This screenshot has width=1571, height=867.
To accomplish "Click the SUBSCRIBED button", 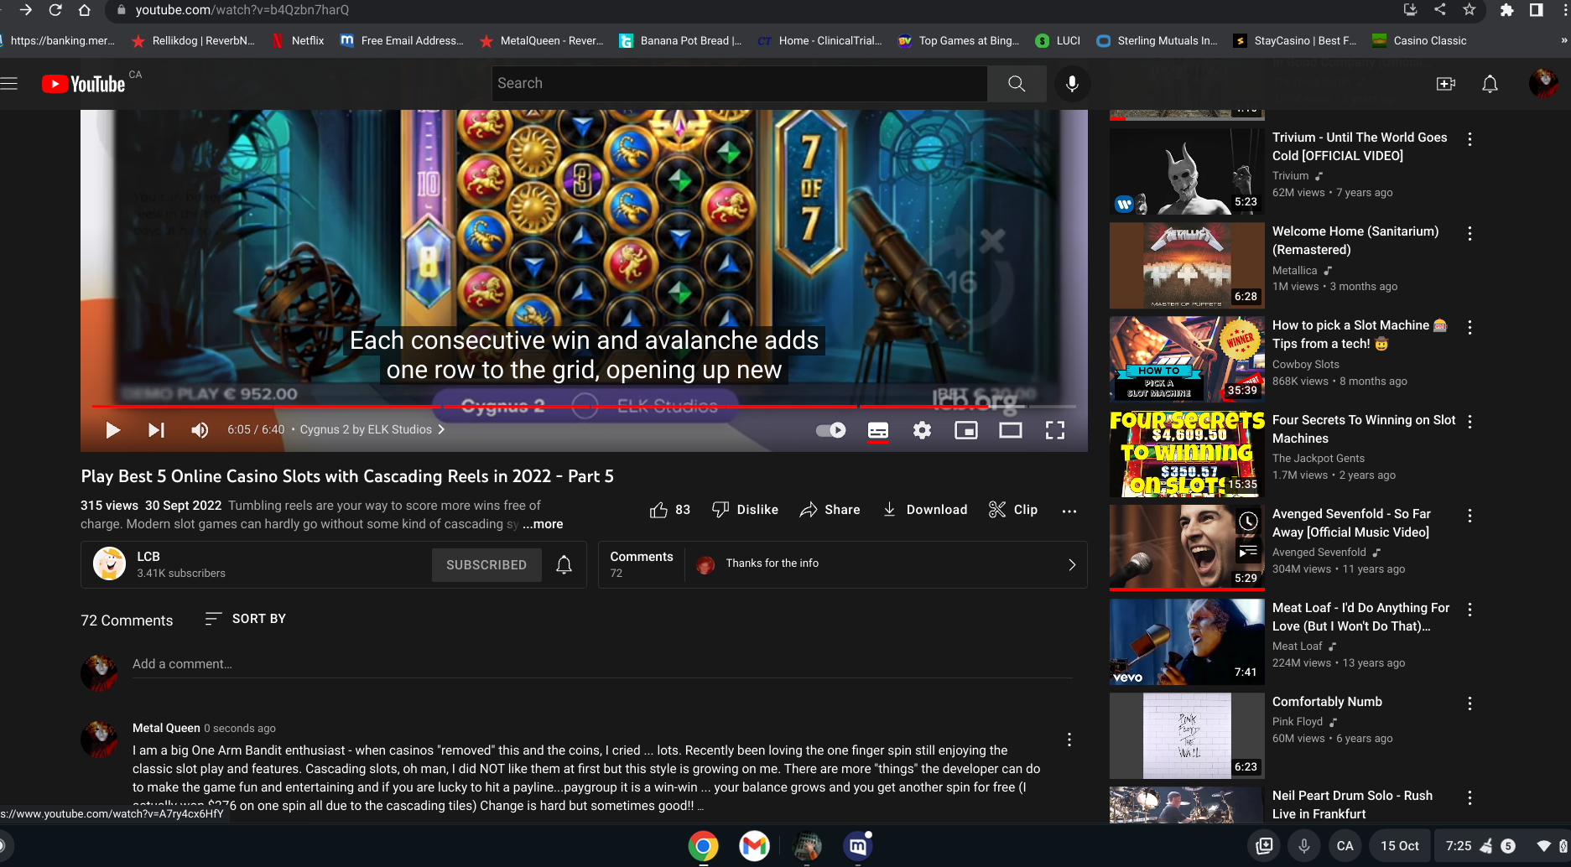I will tap(486, 565).
